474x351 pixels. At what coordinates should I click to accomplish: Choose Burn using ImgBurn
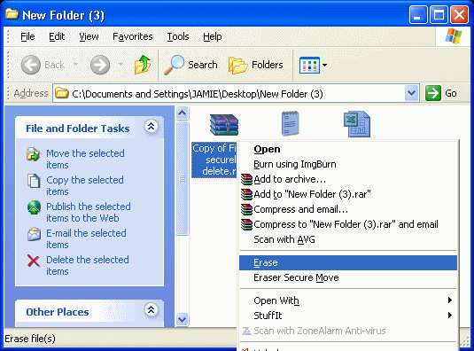(x=348, y=164)
